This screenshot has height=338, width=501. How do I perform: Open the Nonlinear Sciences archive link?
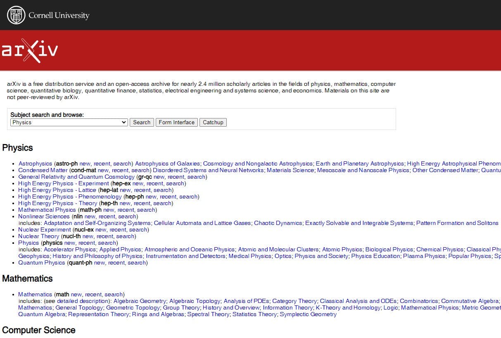(x=44, y=217)
